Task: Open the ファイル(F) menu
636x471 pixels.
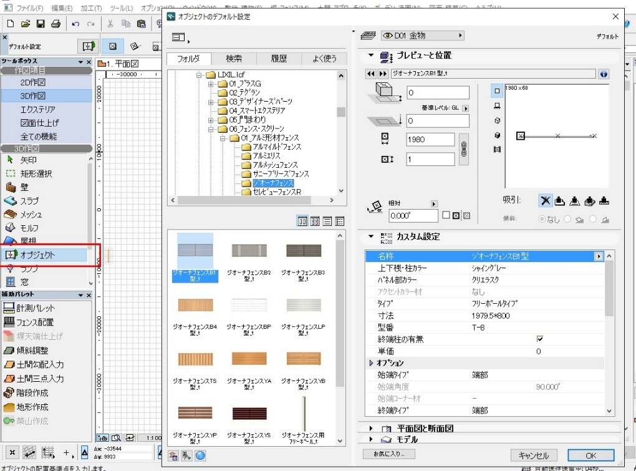Action: pyautogui.click(x=29, y=7)
